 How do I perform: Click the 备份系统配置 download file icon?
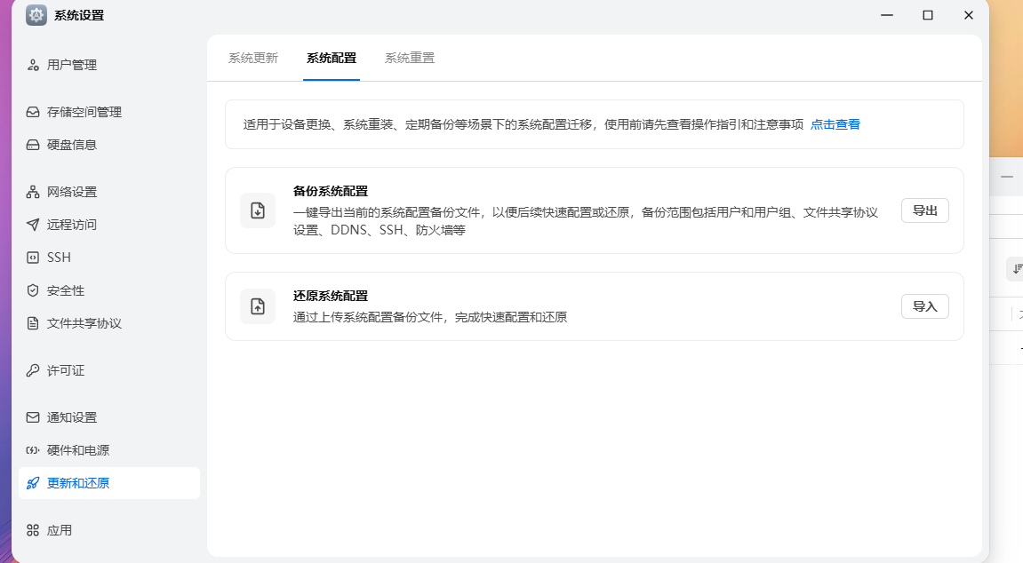coord(258,210)
